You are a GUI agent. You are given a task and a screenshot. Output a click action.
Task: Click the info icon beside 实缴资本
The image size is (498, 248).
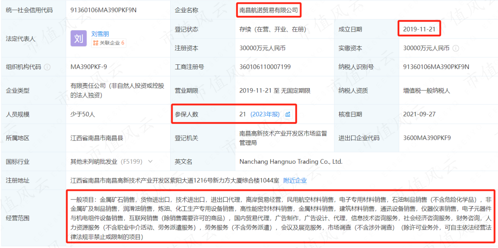pyautogui.click(x=456, y=48)
